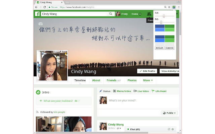Select the Photo/Video composer tab
The image size is (215, 134).
coord(122,91)
